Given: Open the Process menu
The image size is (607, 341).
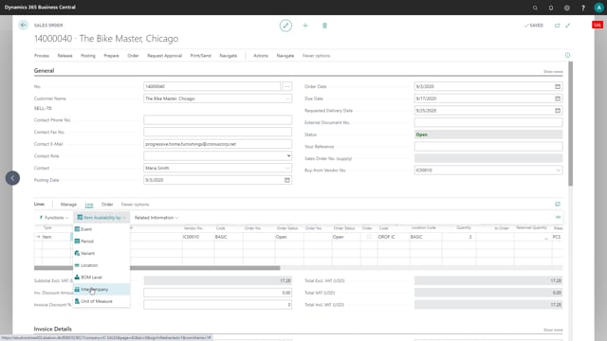Looking at the screenshot, I should (42, 56).
